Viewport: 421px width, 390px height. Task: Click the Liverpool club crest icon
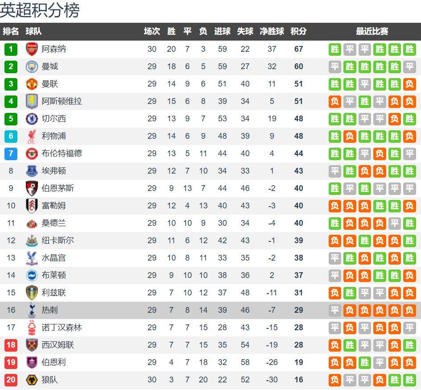click(x=32, y=136)
